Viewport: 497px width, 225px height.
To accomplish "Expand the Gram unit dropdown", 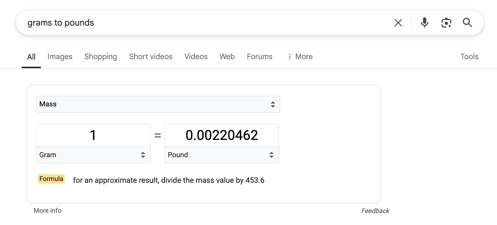I will (93, 155).
